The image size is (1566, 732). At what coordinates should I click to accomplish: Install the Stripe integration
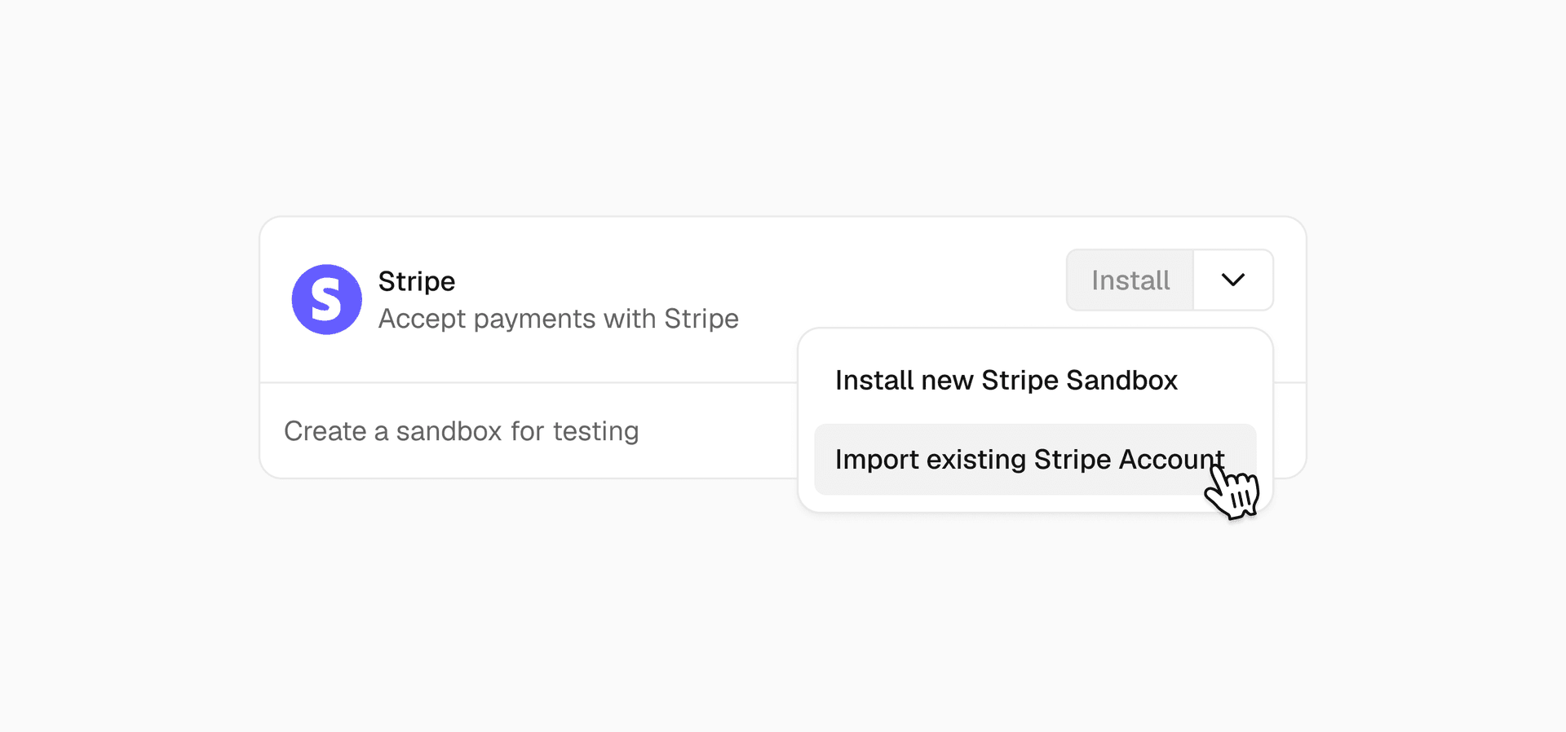(x=1130, y=280)
